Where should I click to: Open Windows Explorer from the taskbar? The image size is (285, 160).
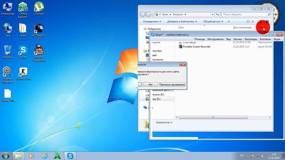pos(18,156)
